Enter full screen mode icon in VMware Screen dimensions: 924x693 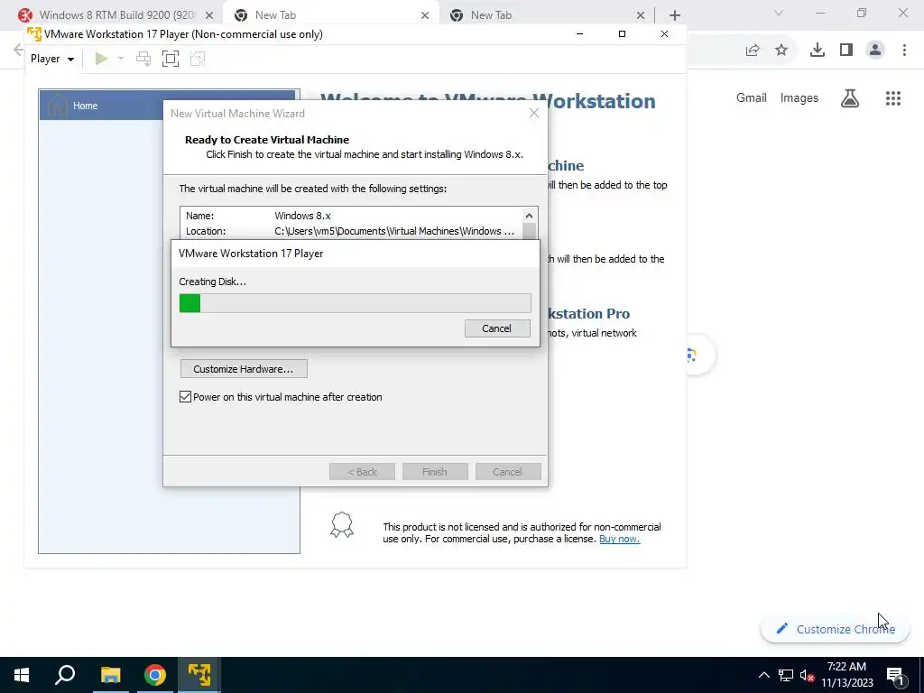(171, 59)
